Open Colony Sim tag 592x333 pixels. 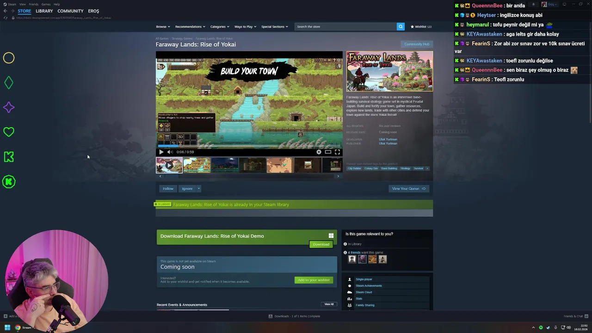pos(371,168)
